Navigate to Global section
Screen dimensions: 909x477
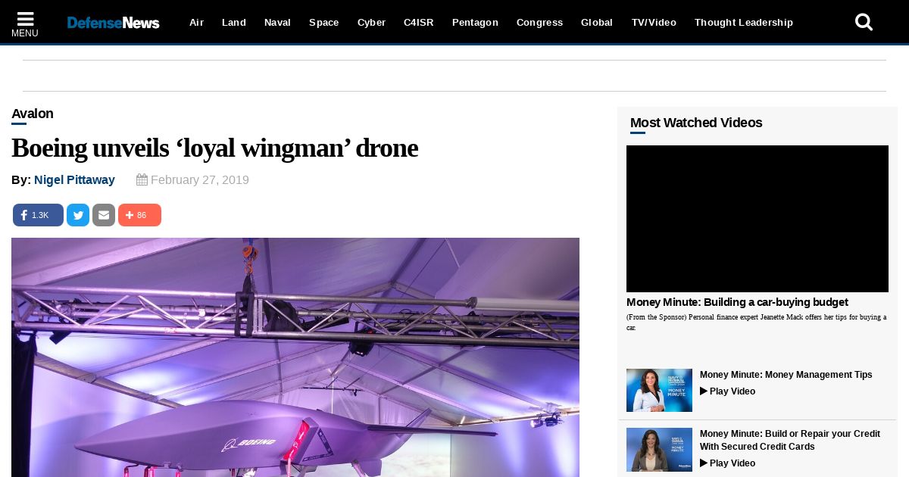pyautogui.click(x=597, y=23)
